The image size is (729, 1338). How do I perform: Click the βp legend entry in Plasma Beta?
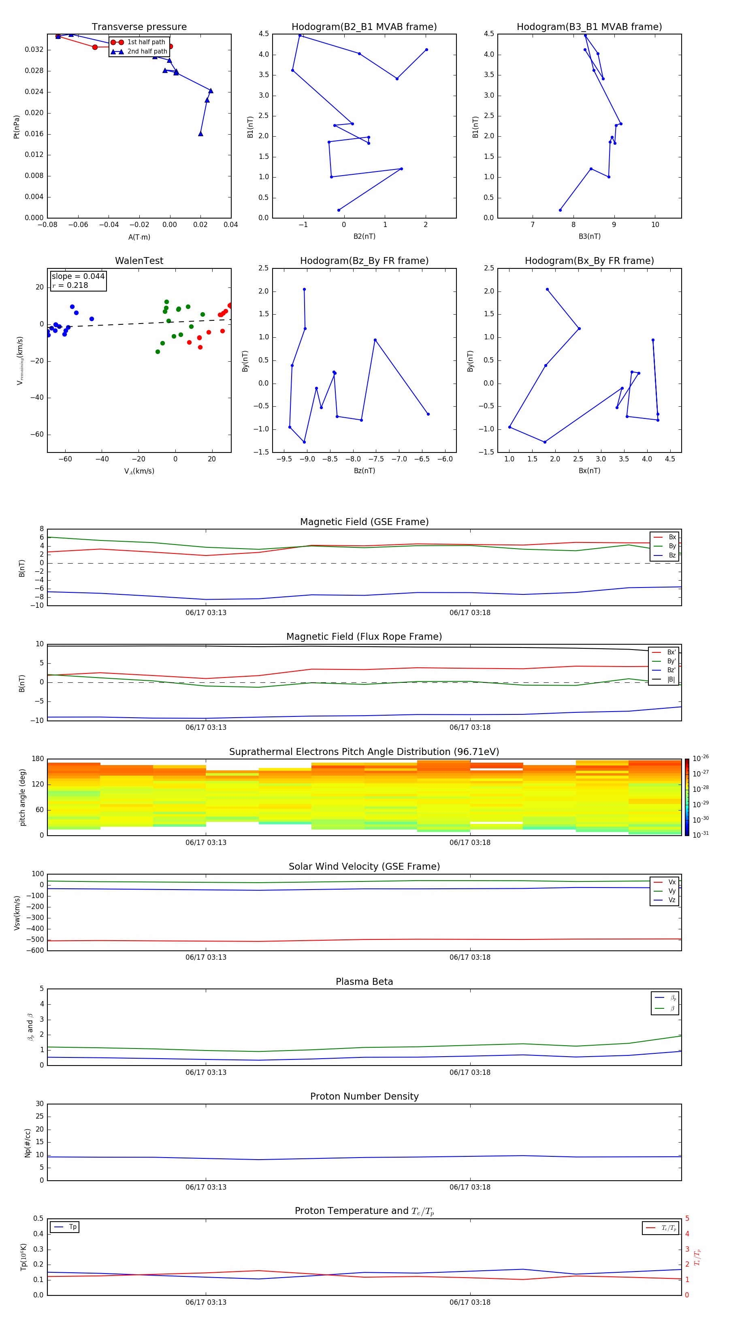(666, 998)
